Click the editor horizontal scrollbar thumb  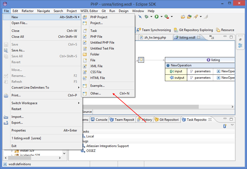[141, 107]
